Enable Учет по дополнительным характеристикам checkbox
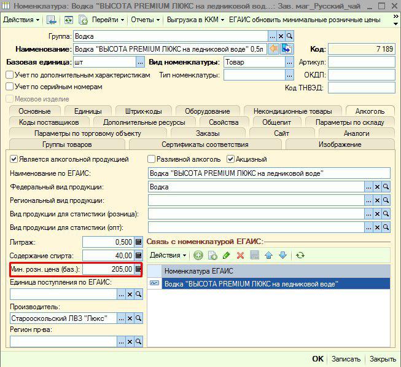Image resolution: width=401 pixels, height=367 pixels. pyautogui.click(x=9, y=75)
